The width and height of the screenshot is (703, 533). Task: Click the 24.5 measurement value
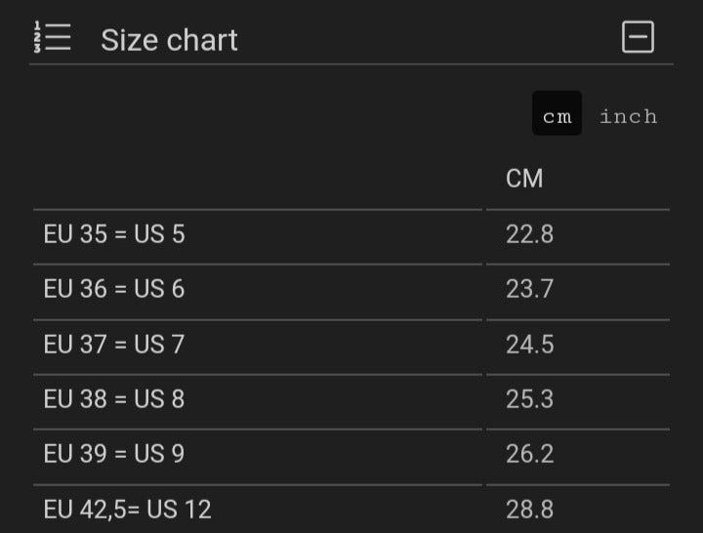[x=529, y=344]
